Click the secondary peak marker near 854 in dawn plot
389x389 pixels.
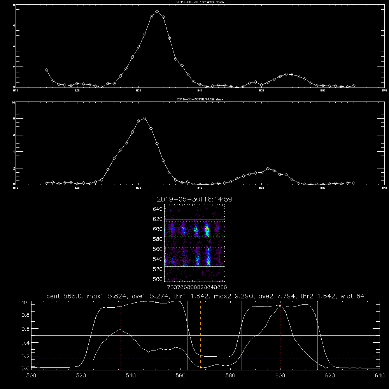(286, 74)
